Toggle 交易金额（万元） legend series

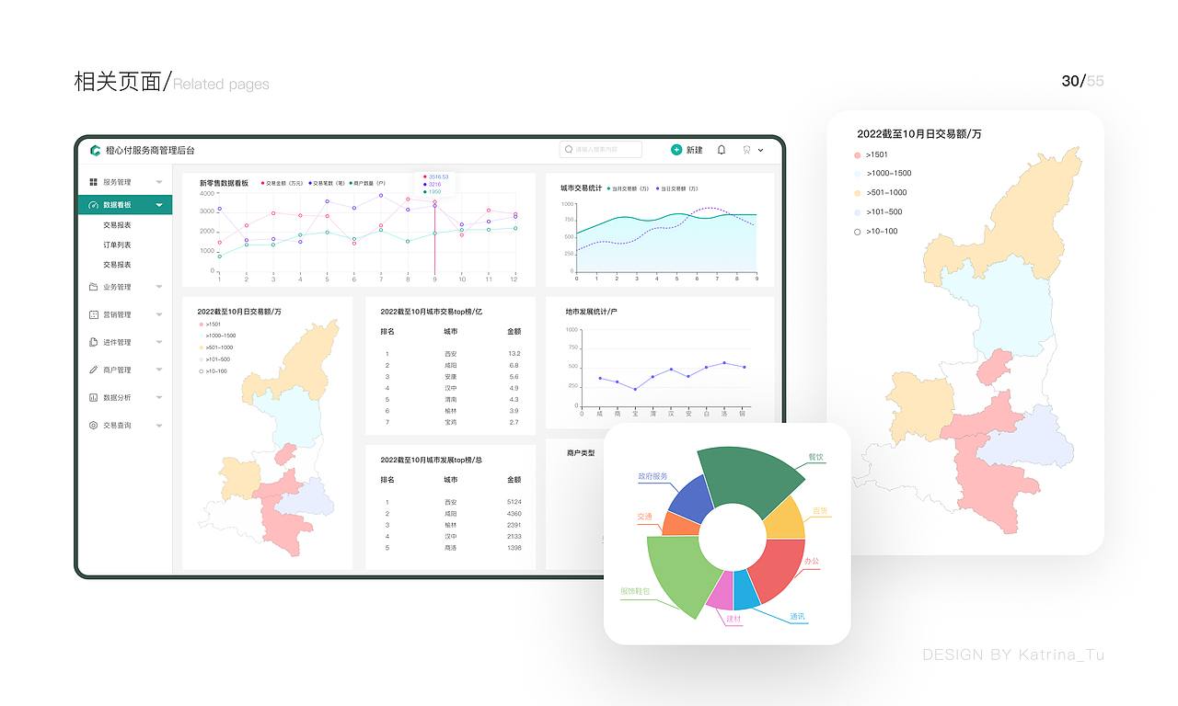tap(283, 183)
